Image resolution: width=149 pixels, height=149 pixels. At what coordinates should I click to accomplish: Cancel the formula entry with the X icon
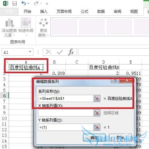tap(49, 52)
